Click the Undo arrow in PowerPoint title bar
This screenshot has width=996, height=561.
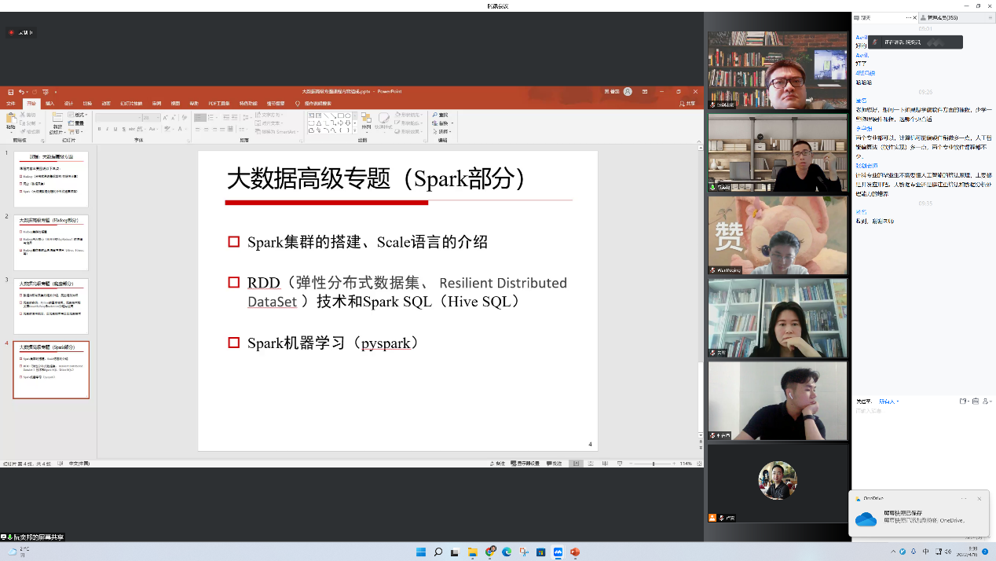click(21, 92)
